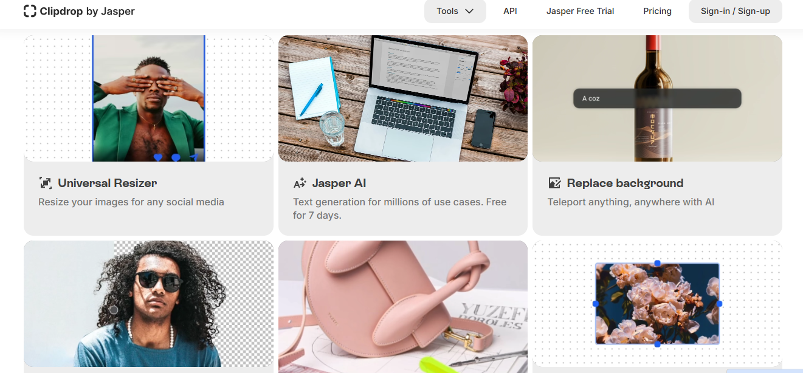Click the Clipdrop logo icon
Viewport: 803px width, 373px height.
click(x=30, y=11)
